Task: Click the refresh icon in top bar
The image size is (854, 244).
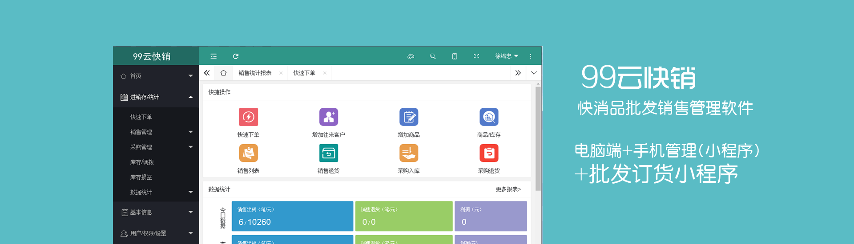Action: pos(236,56)
